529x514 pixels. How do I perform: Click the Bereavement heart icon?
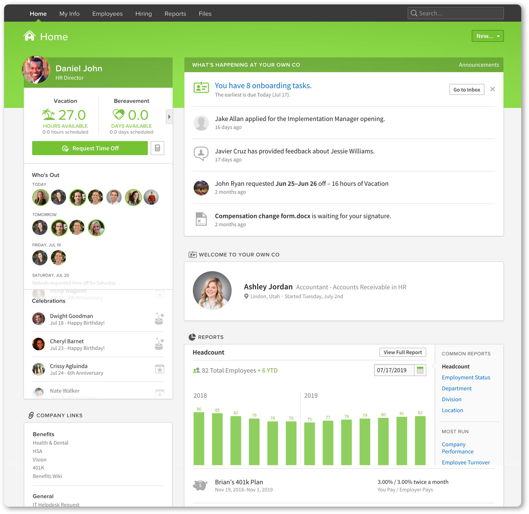(x=119, y=114)
